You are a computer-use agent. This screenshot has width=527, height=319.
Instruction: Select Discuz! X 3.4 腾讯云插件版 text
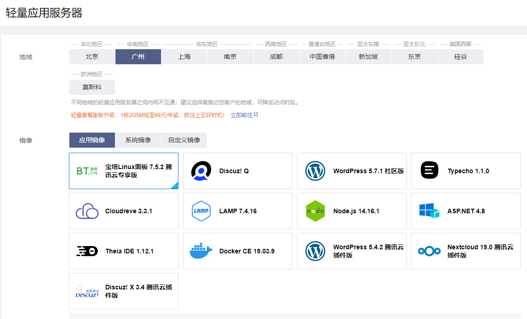(138, 291)
